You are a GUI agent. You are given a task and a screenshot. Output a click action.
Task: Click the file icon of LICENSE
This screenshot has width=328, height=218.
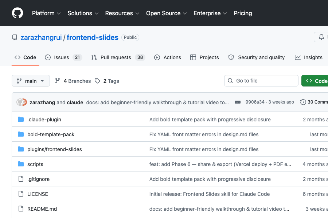click(x=21, y=194)
